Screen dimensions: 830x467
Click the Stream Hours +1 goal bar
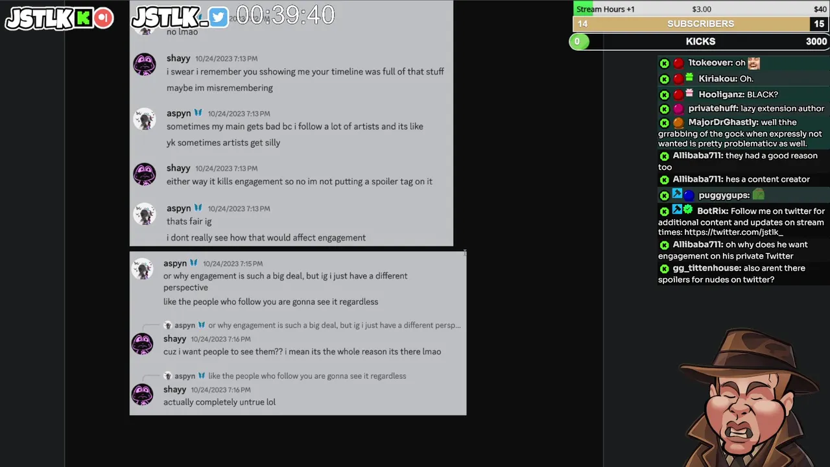(x=701, y=8)
